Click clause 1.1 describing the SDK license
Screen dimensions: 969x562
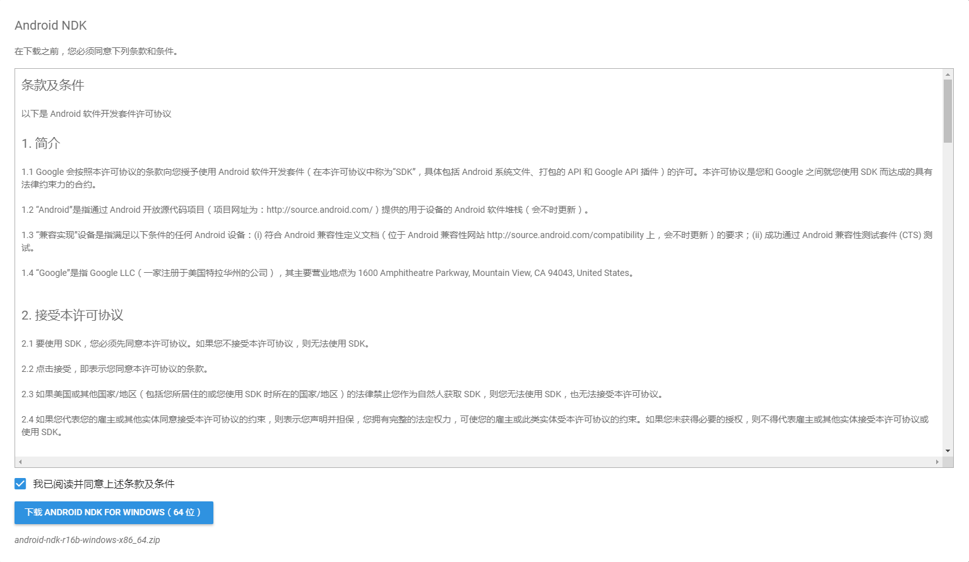(x=477, y=178)
